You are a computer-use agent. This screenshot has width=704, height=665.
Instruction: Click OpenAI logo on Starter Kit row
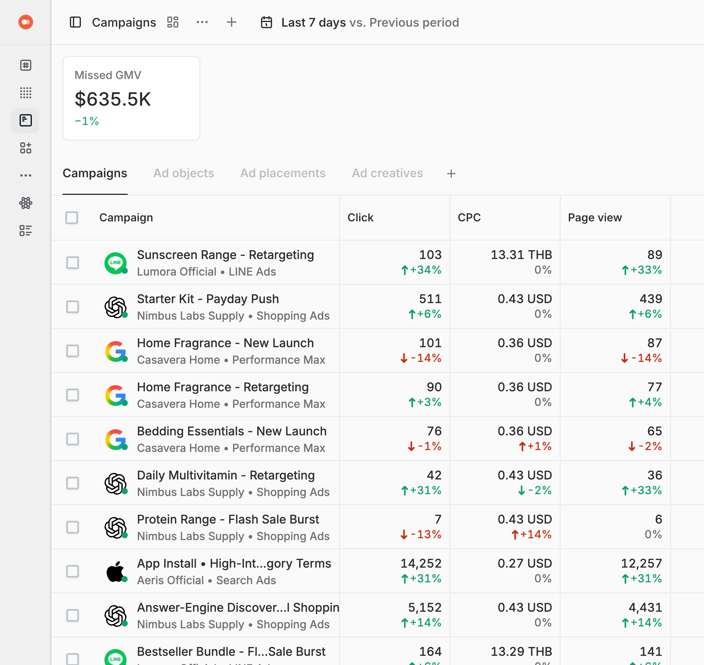115,307
